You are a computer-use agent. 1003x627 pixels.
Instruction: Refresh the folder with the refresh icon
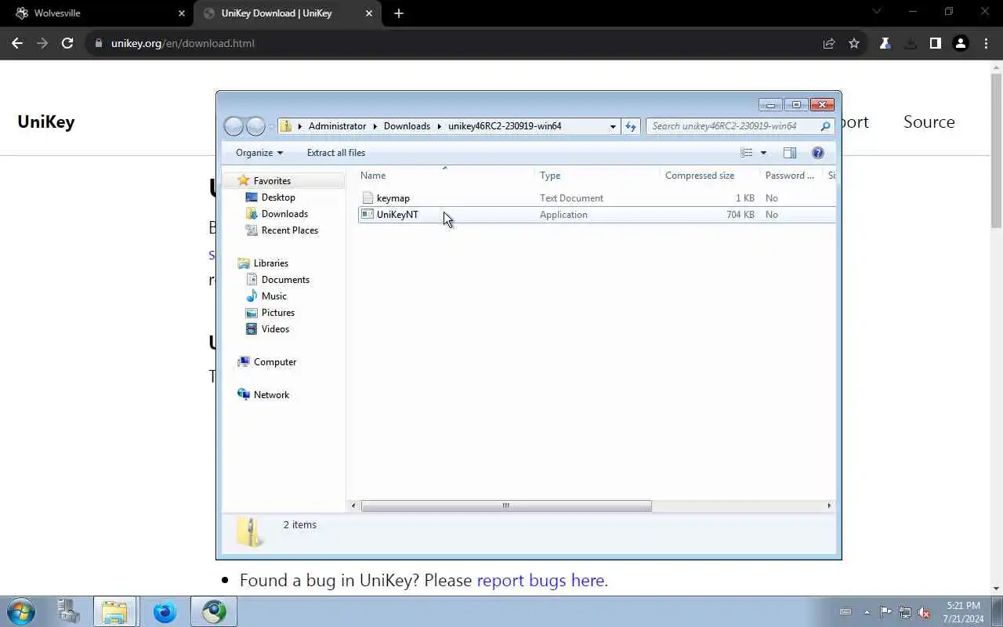631,126
